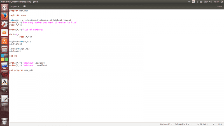Click the write 'Maximum',largest line
The height and width of the screenshot is (126, 224).
(27, 63)
